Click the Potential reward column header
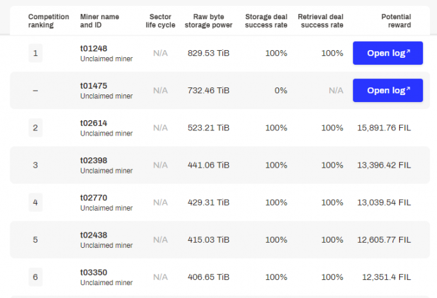This screenshot has width=437, height=298. point(396,21)
